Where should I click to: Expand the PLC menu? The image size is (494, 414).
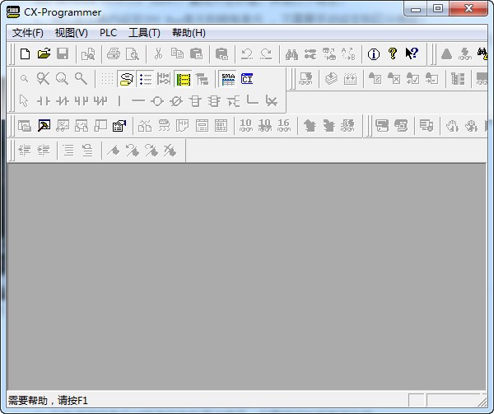pyautogui.click(x=108, y=33)
